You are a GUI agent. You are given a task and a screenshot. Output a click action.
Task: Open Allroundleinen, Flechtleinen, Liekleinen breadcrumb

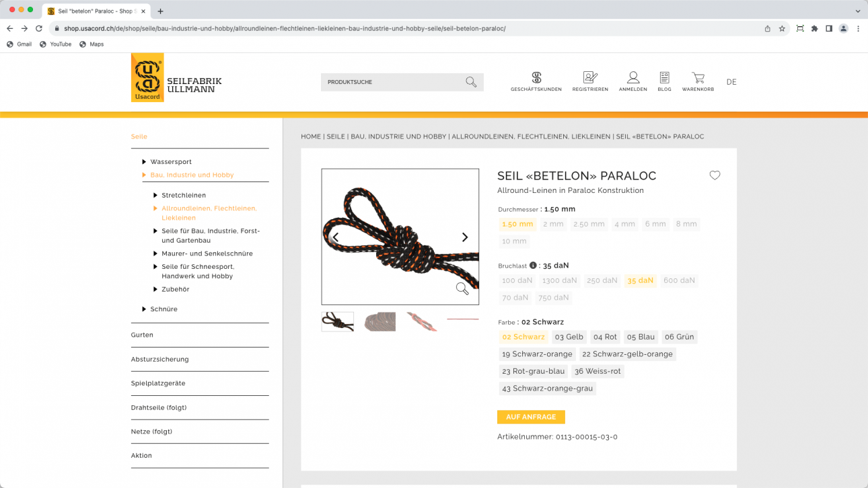click(x=531, y=136)
